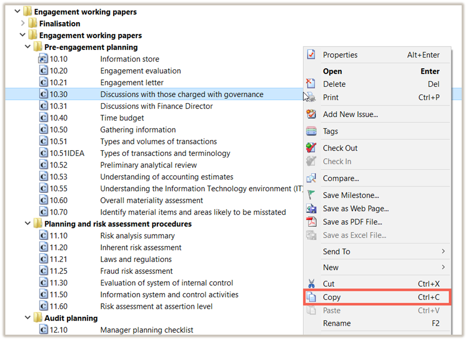Click the Properties icon in context menu
This screenshot has height=340, width=467.
click(x=311, y=55)
